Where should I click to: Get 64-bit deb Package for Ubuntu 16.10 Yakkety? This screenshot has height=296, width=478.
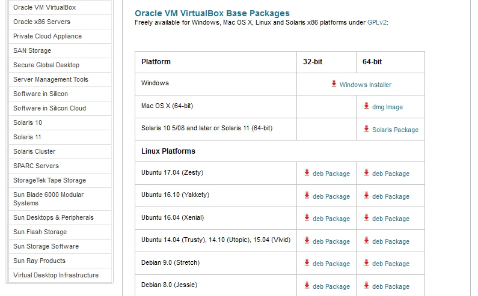tap(390, 196)
